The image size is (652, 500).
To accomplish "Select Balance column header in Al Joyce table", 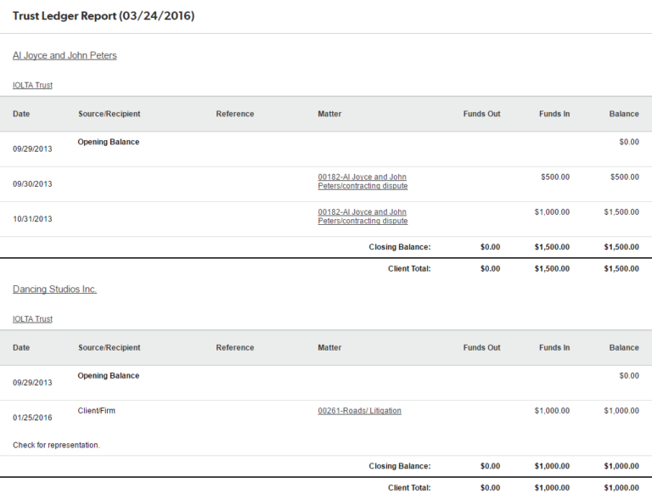I will point(623,114).
